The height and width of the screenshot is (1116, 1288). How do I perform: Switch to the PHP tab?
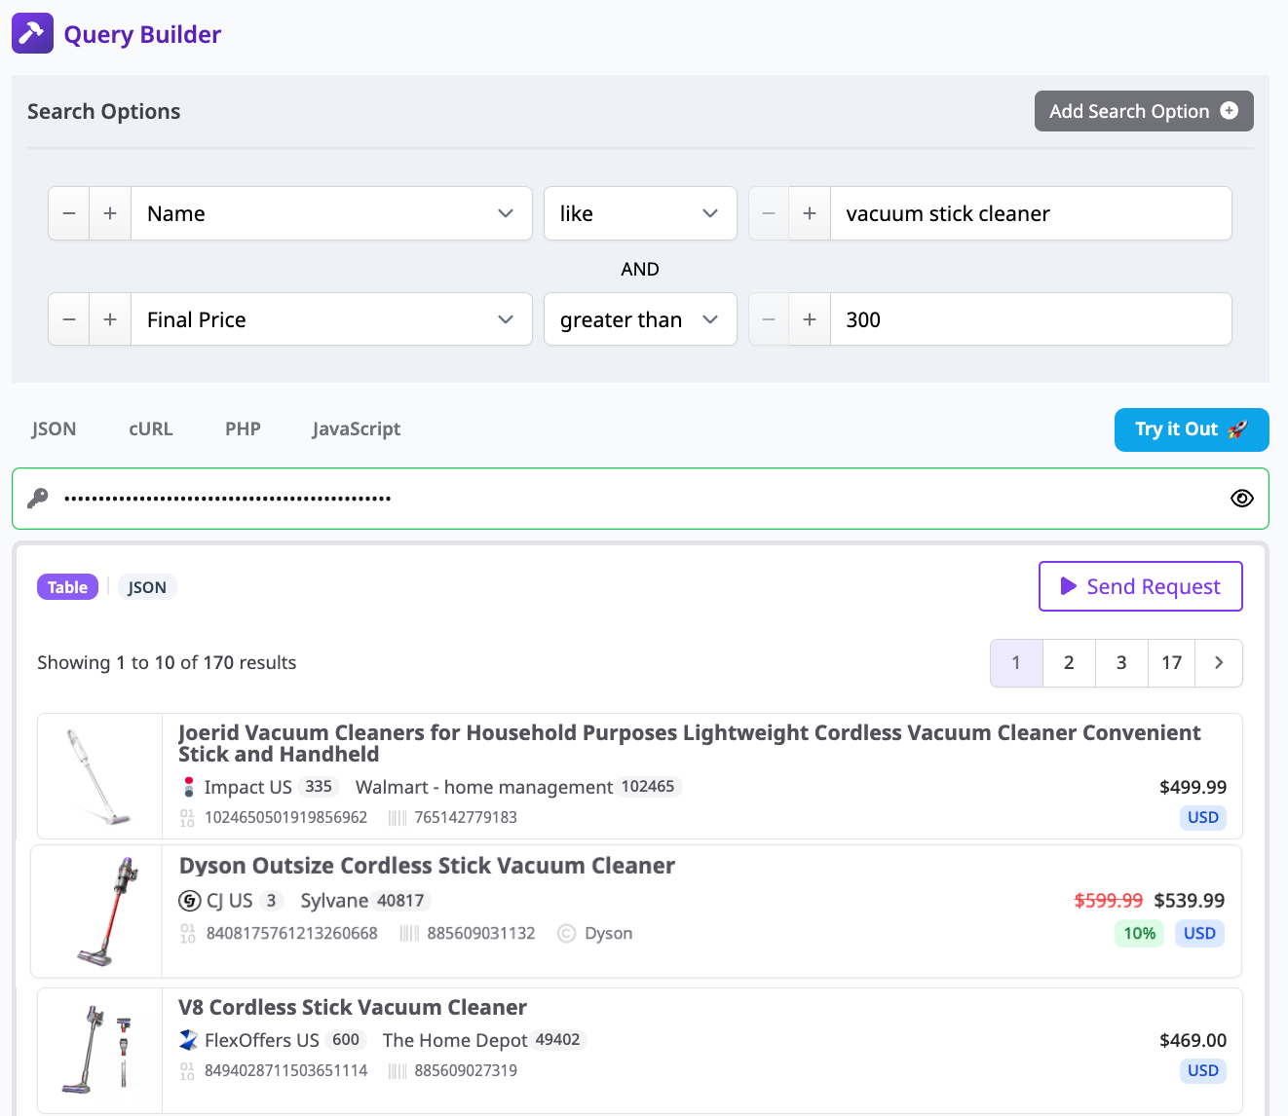point(243,428)
